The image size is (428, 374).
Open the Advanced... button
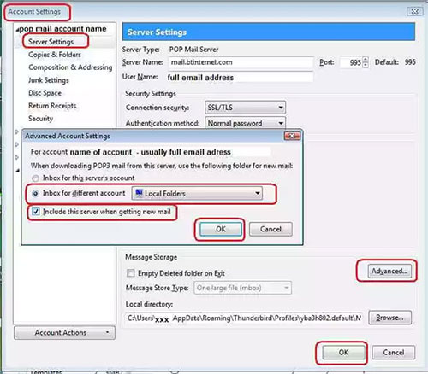389,271
